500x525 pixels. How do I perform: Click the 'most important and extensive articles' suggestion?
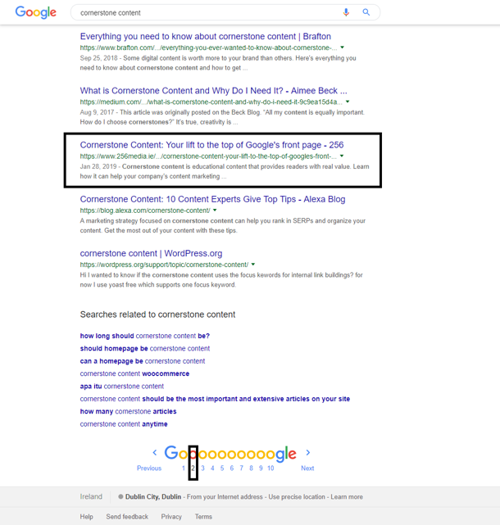pos(215,399)
